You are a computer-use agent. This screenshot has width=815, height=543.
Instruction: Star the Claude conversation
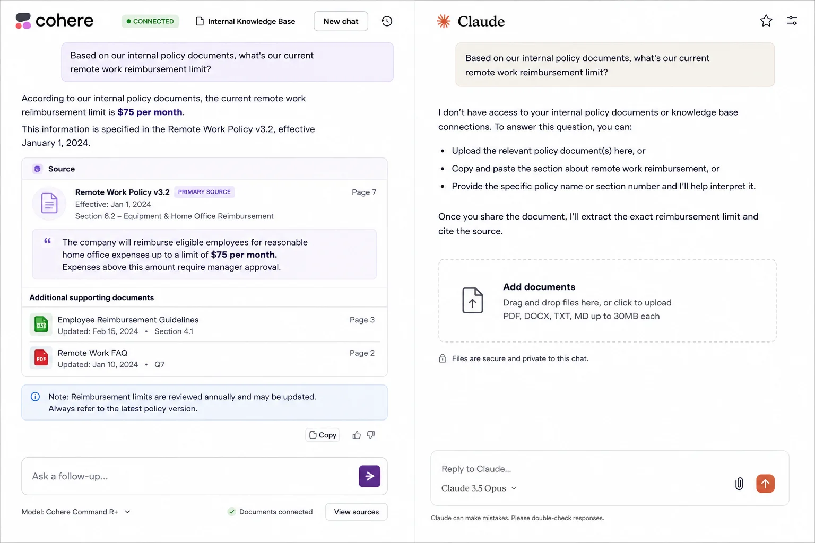(766, 21)
